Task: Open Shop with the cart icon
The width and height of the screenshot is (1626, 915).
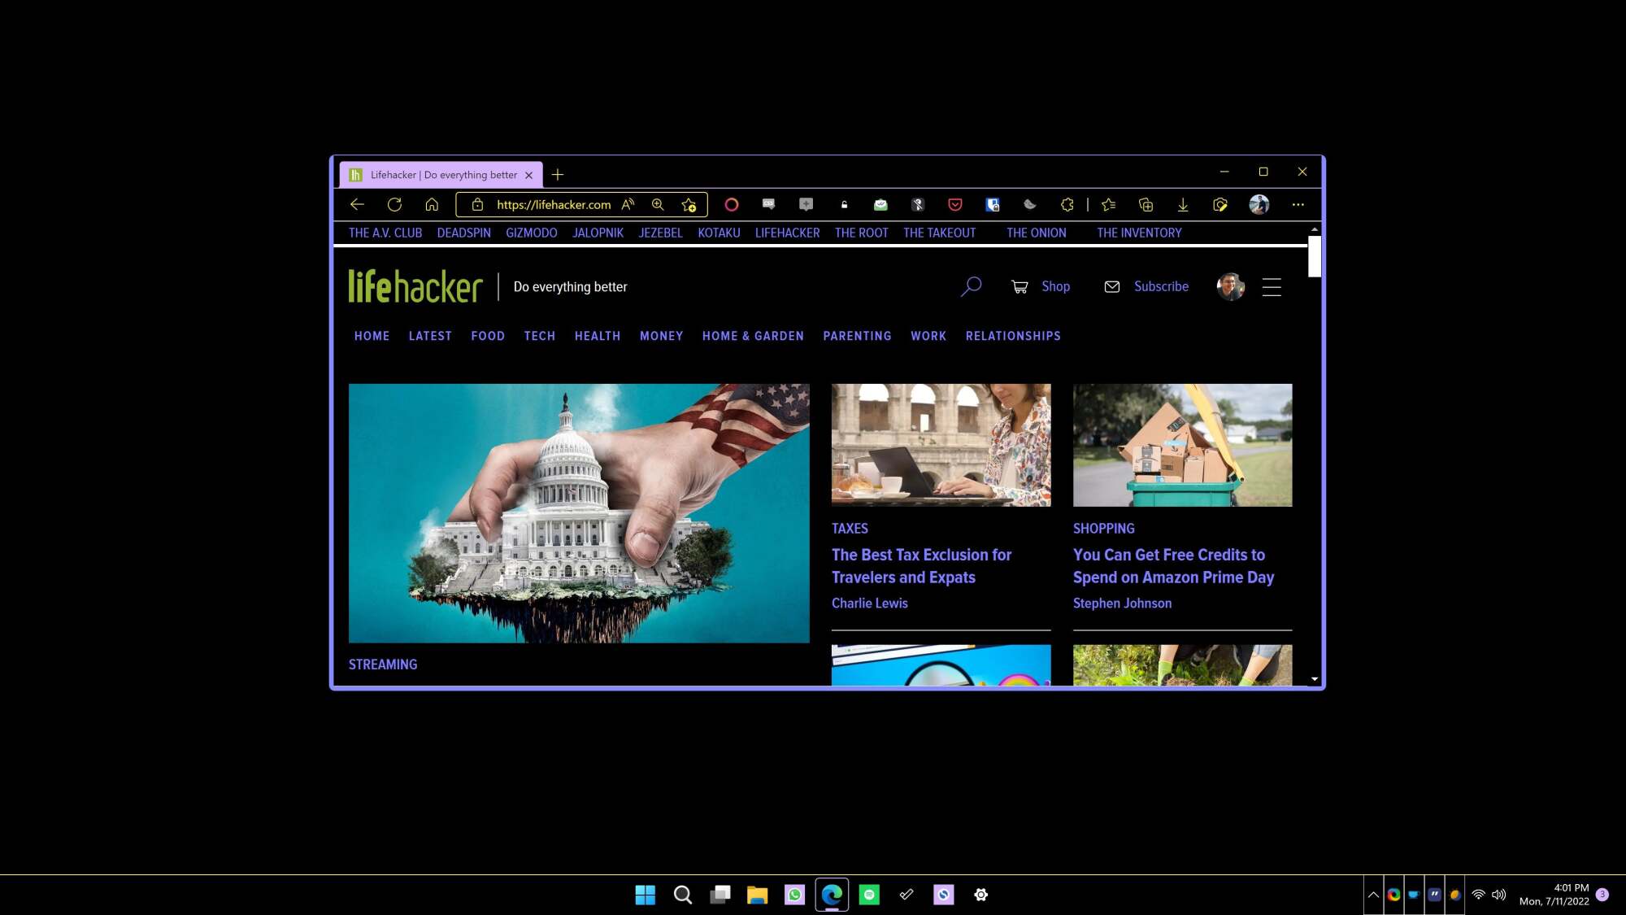Action: pos(1041,286)
